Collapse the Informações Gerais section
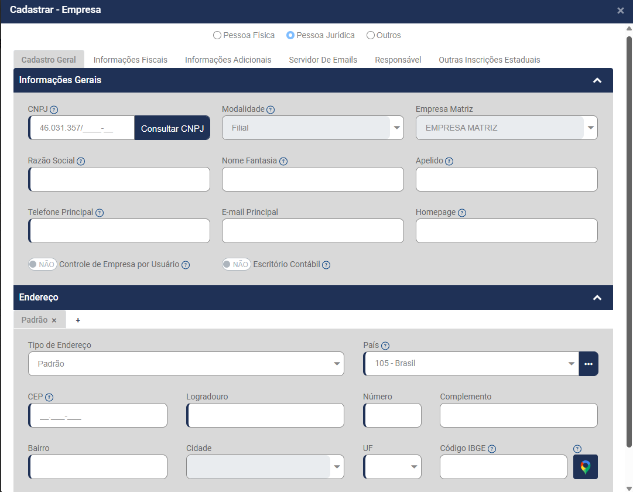Viewport: 633px width, 492px height. pos(597,80)
